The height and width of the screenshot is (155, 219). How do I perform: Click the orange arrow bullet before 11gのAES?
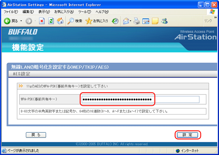tap(21, 86)
